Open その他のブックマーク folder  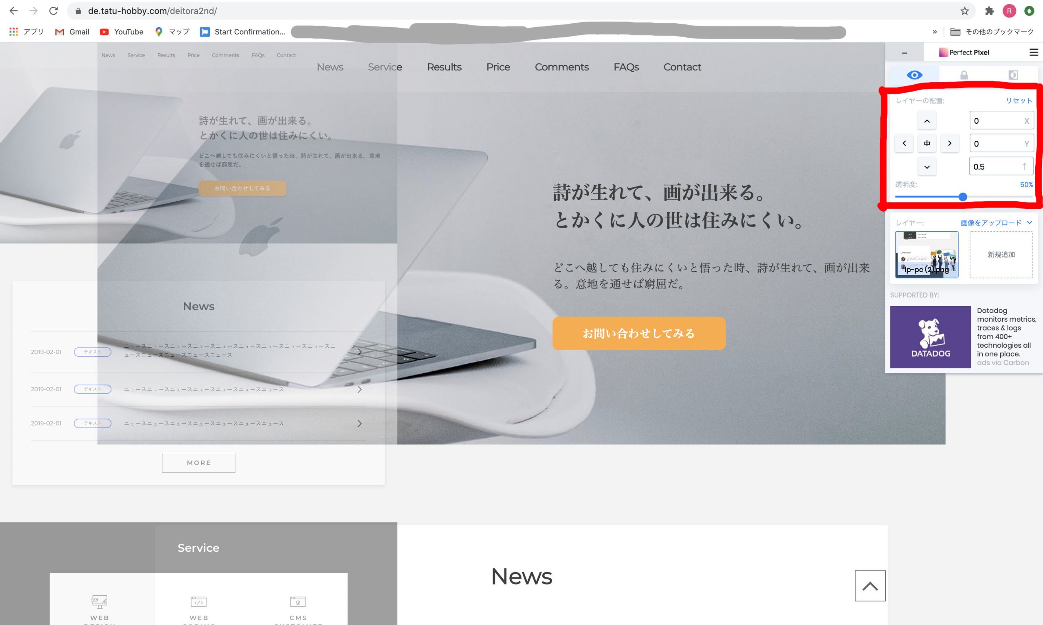click(x=992, y=32)
